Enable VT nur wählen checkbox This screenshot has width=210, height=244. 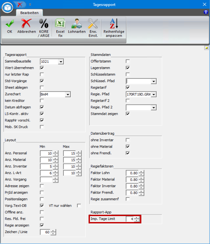pyautogui.click(x=79, y=206)
